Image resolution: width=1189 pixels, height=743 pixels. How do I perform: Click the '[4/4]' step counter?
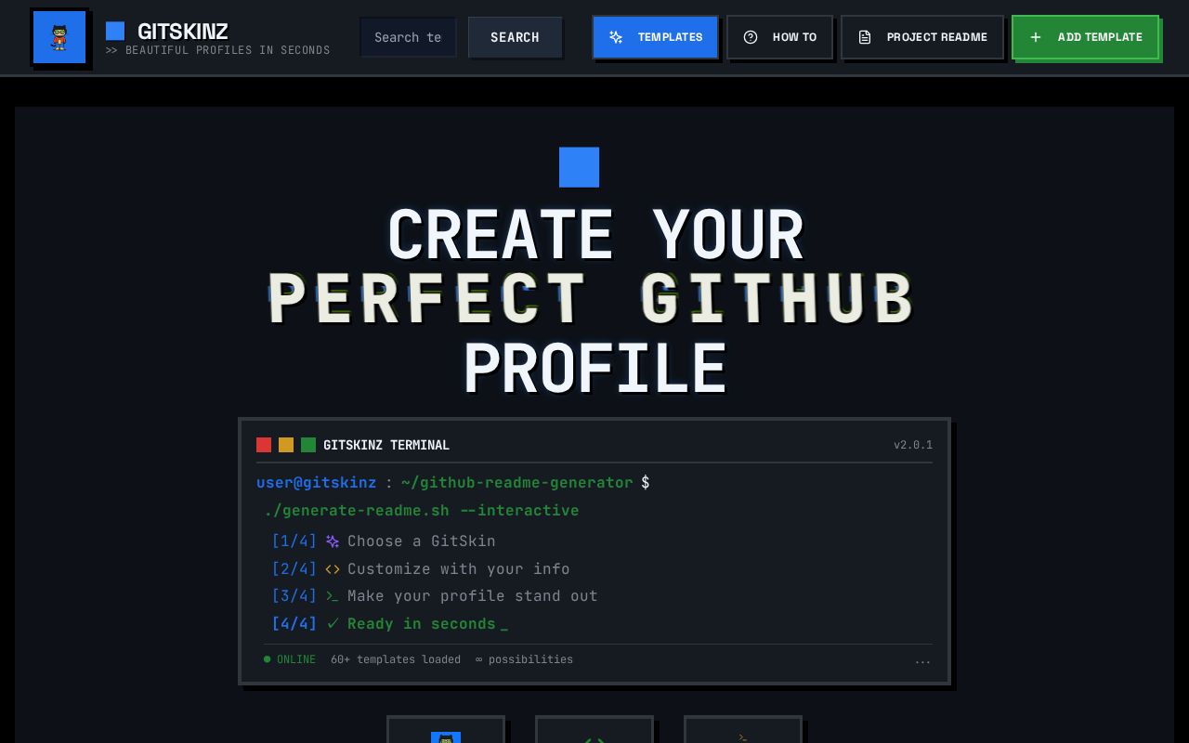pos(294,624)
